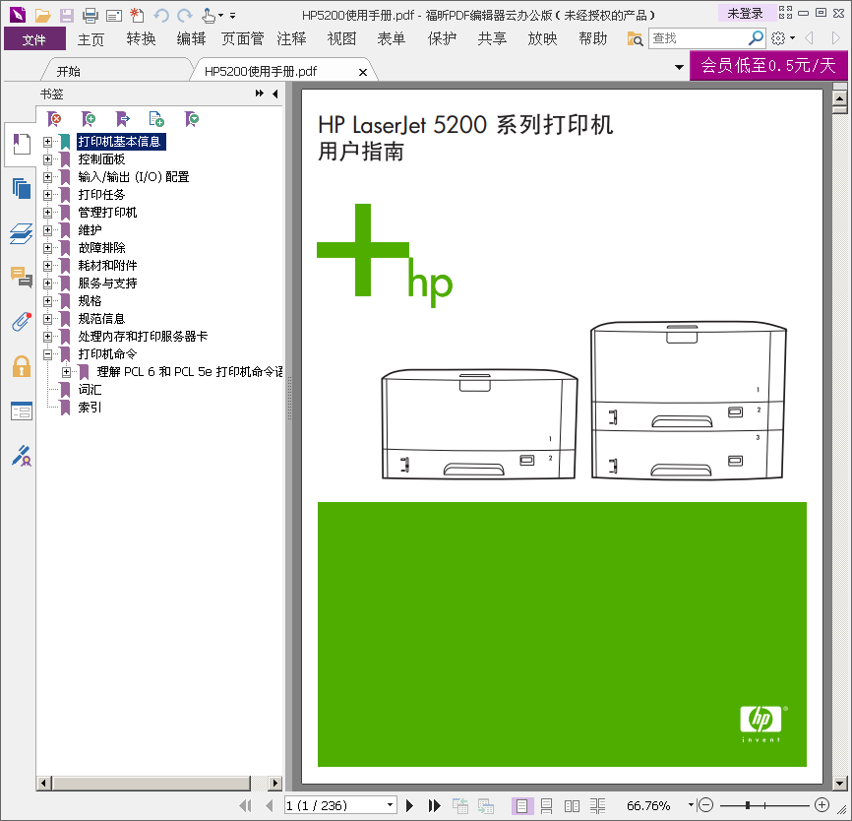Collapse the bookmarks panel with left arrow
852x821 pixels.
coord(275,94)
